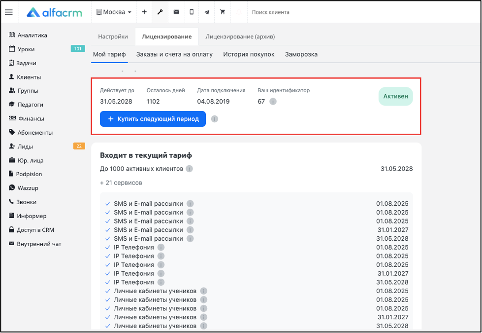Click the 1102 Осталось дней value

coord(153,102)
